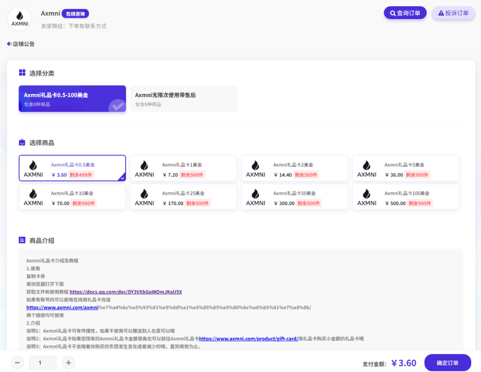This screenshot has width=481, height=372.
Task: Click the AXMNI logo on 10美金 card
Action: [x=33, y=198]
